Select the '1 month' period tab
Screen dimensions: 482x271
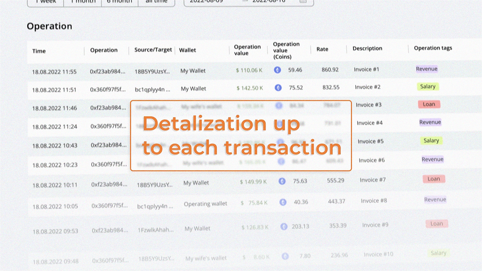point(83,2)
